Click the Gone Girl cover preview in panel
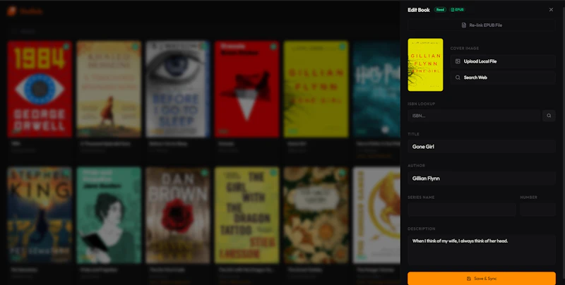565x285 pixels. tap(426, 65)
